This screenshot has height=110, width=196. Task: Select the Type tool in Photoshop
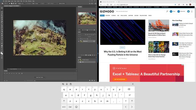coord(2,40)
